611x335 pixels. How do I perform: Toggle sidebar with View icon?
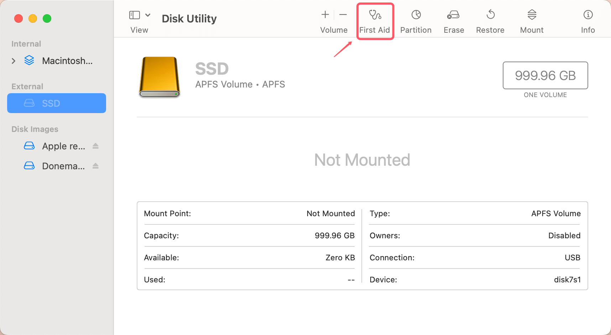pyautogui.click(x=134, y=15)
